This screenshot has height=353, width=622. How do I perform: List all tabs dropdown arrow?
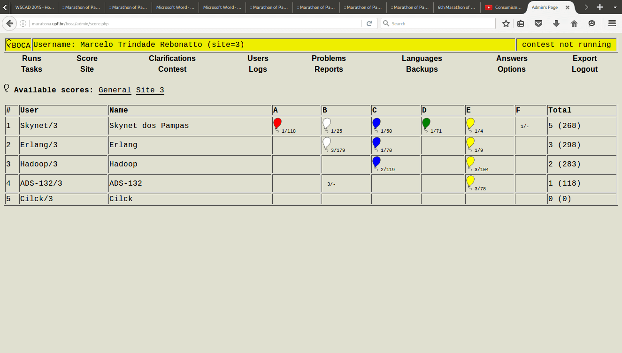[x=615, y=8]
